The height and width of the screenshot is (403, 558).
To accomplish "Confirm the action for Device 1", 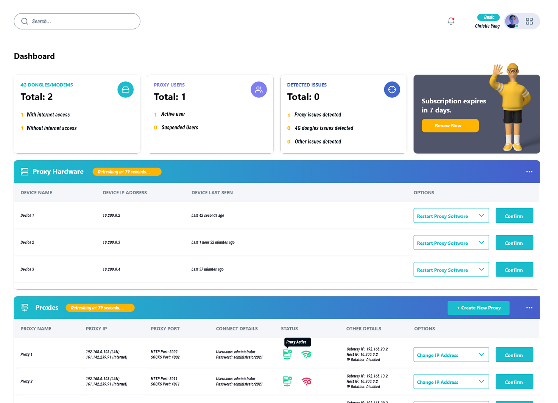I will (x=514, y=216).
